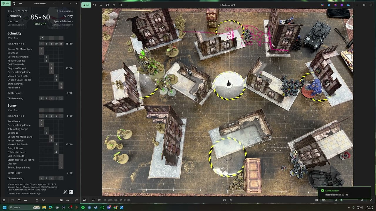The width and height of the screenshot is (376, 211).
Task: Enter fullscreen in the Results.PNG window
Action: click(x=76, y=200)
